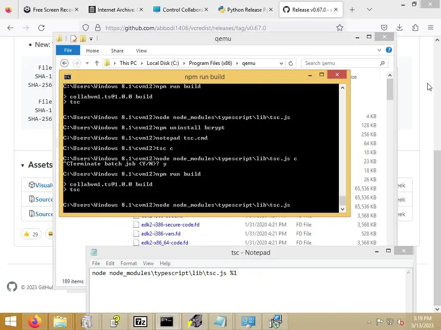Image resolution: width=441 pixels, height=330 pixels.
Task: Click 'This PC' in the breadcrumb
Action: pyautogui.click(x=128, y=63)
